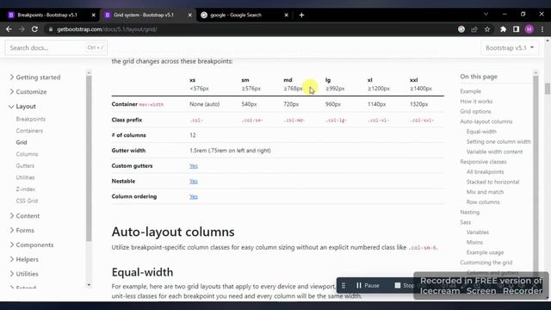The image size is (551, 310).
Task: Jump to Example in On this page
Action: tap(471, 91)
